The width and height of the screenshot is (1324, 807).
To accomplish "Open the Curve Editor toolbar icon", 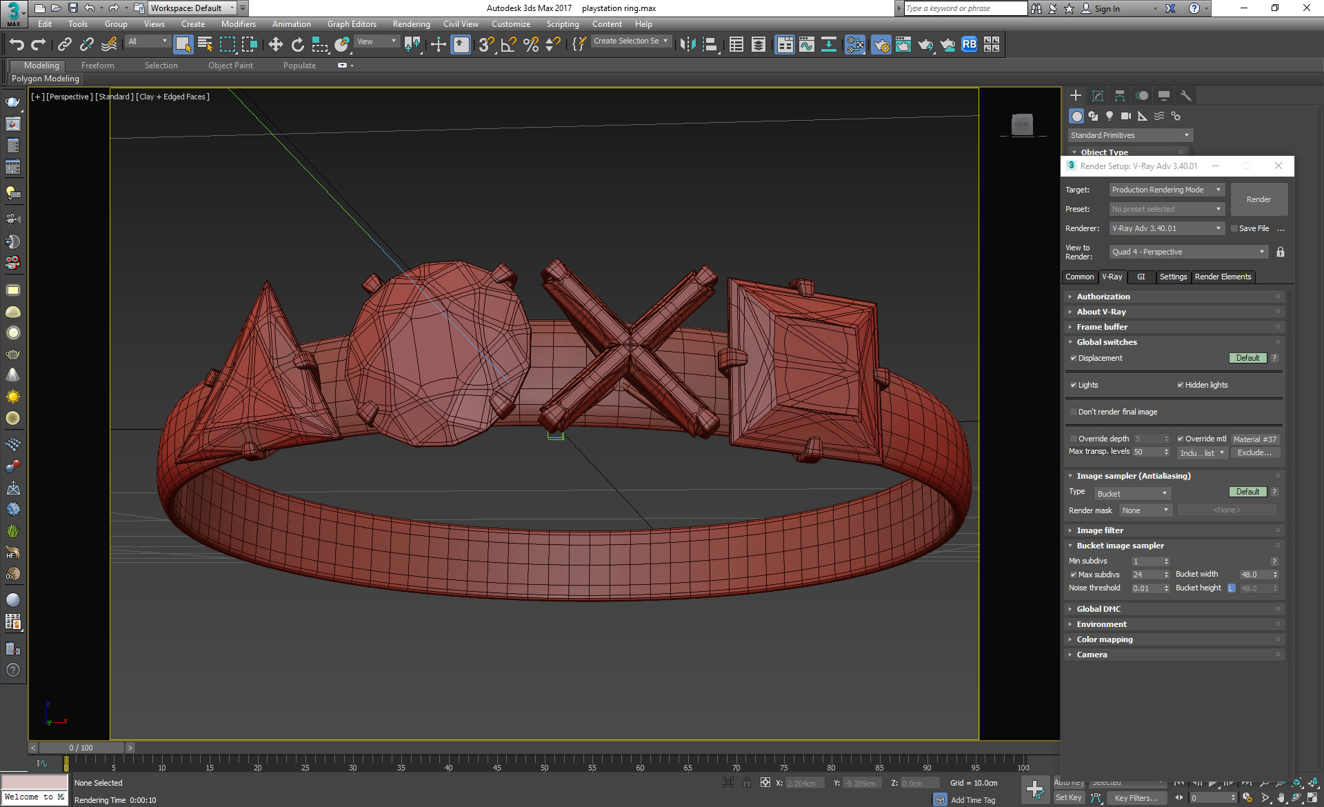I will (807, 45).
